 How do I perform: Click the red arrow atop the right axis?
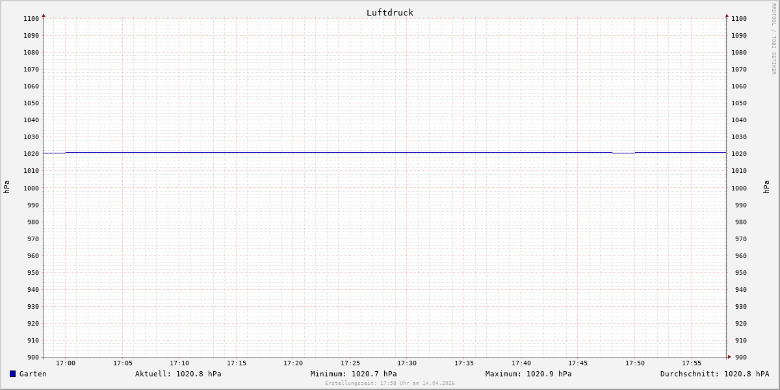pos(727,15)
